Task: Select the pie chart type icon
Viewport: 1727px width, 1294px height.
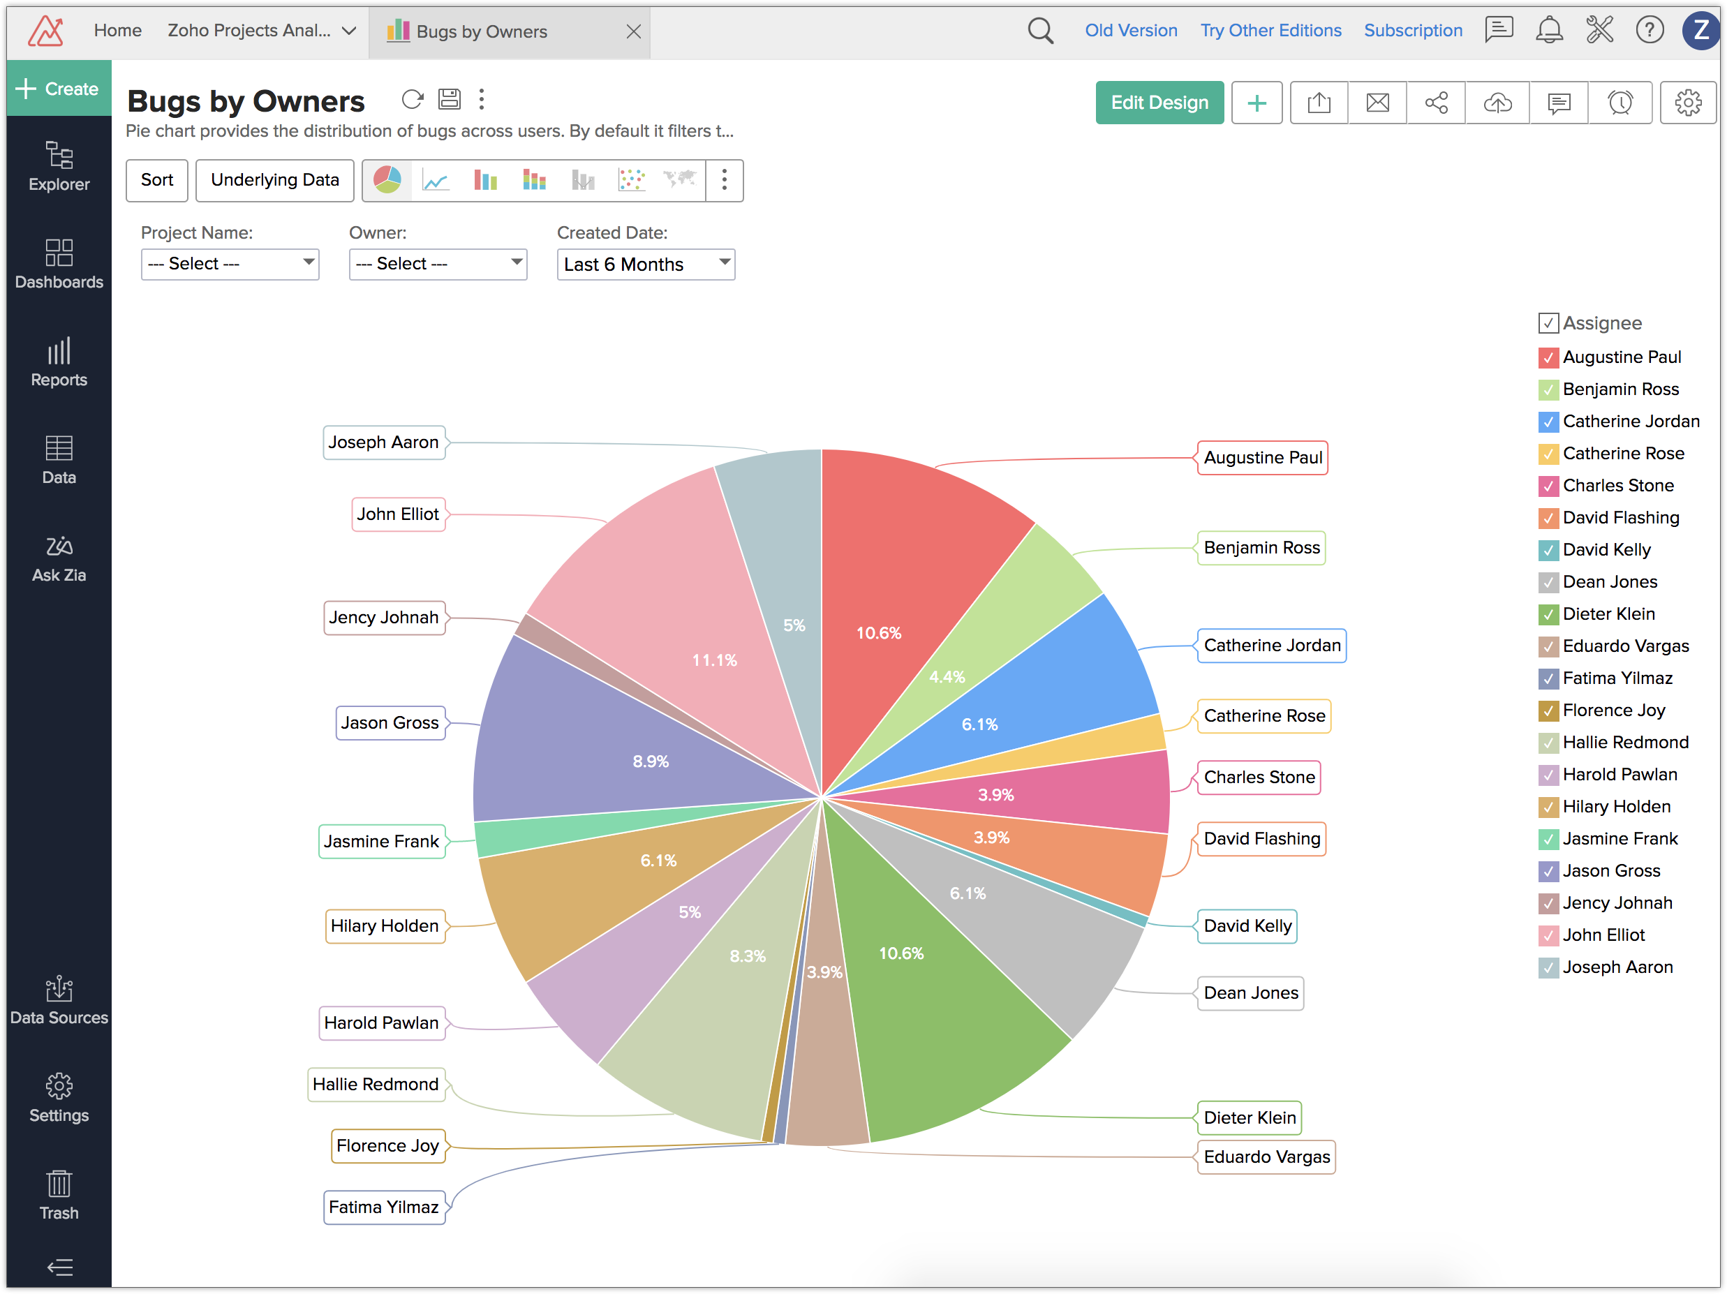Action: 387,180
